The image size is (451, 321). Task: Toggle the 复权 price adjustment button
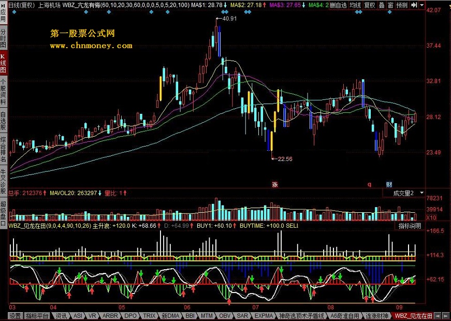coord(370,5)
